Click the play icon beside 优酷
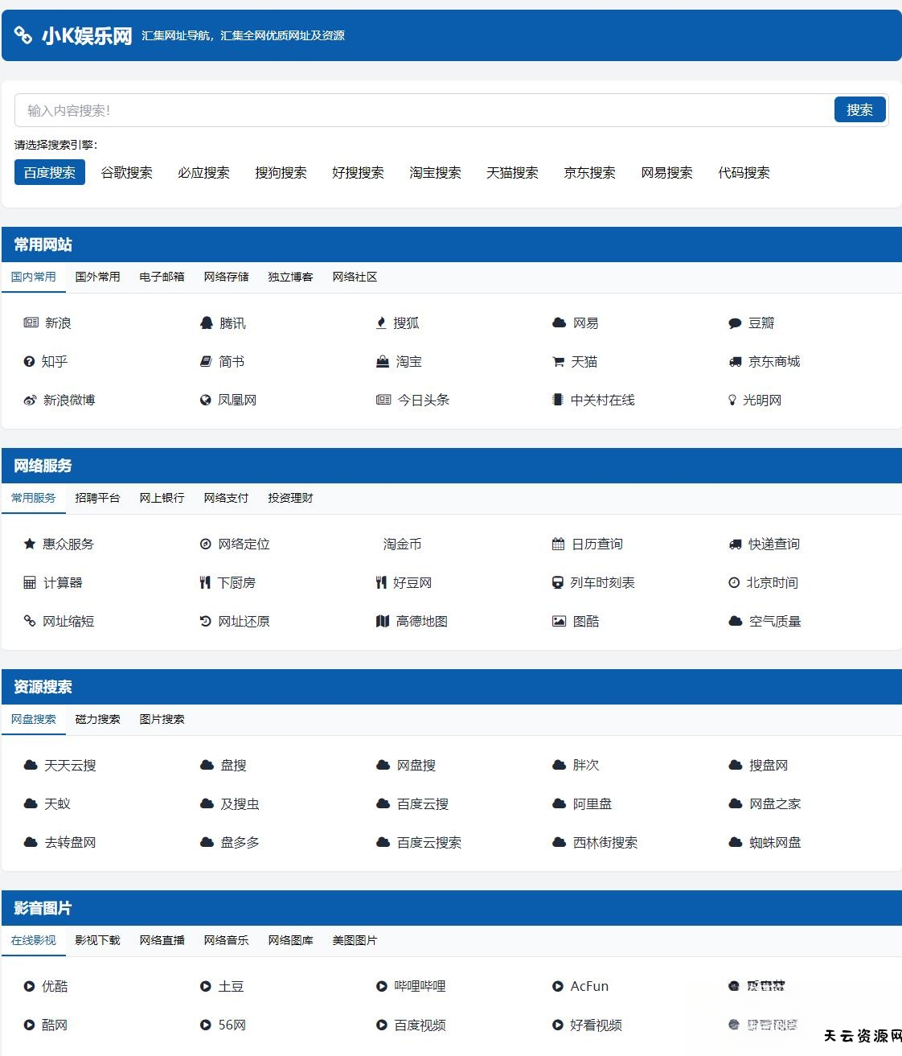Image resolution: width=902 pixels, height=1056 pixels. (30, 987)
